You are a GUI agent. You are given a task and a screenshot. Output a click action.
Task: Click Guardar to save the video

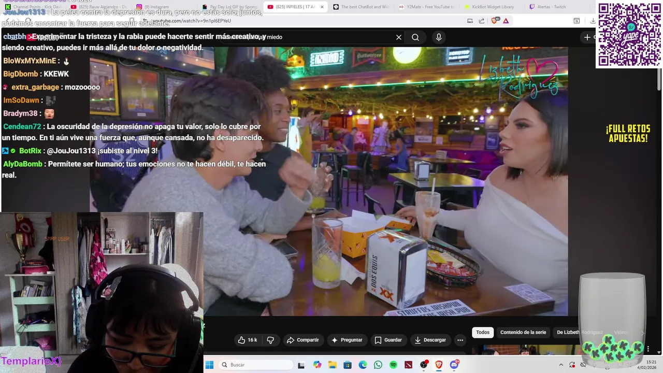tap(388, 340)
